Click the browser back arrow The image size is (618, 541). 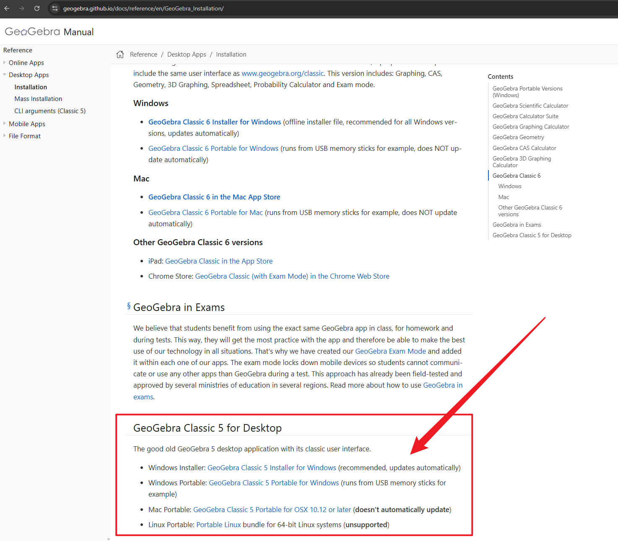coord(7,8)
